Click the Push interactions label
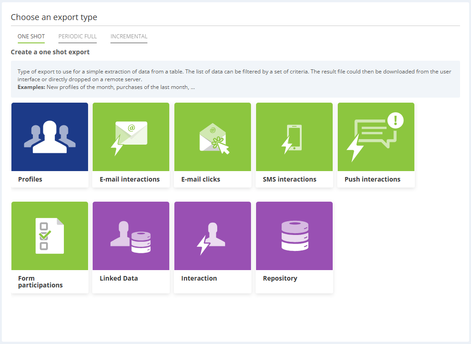Screen dimensions: 471x344 372,179
